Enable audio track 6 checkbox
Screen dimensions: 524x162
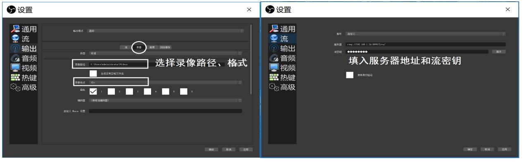[184, 91]
